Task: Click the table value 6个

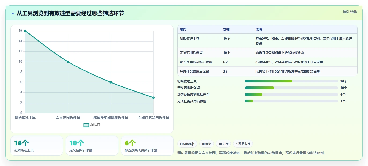Action: 226,62
